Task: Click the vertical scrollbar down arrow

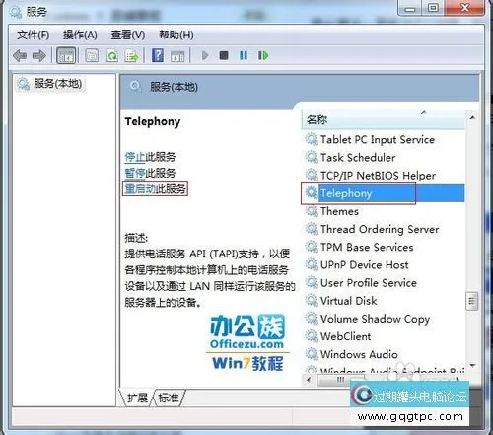Action: (472, 365)
